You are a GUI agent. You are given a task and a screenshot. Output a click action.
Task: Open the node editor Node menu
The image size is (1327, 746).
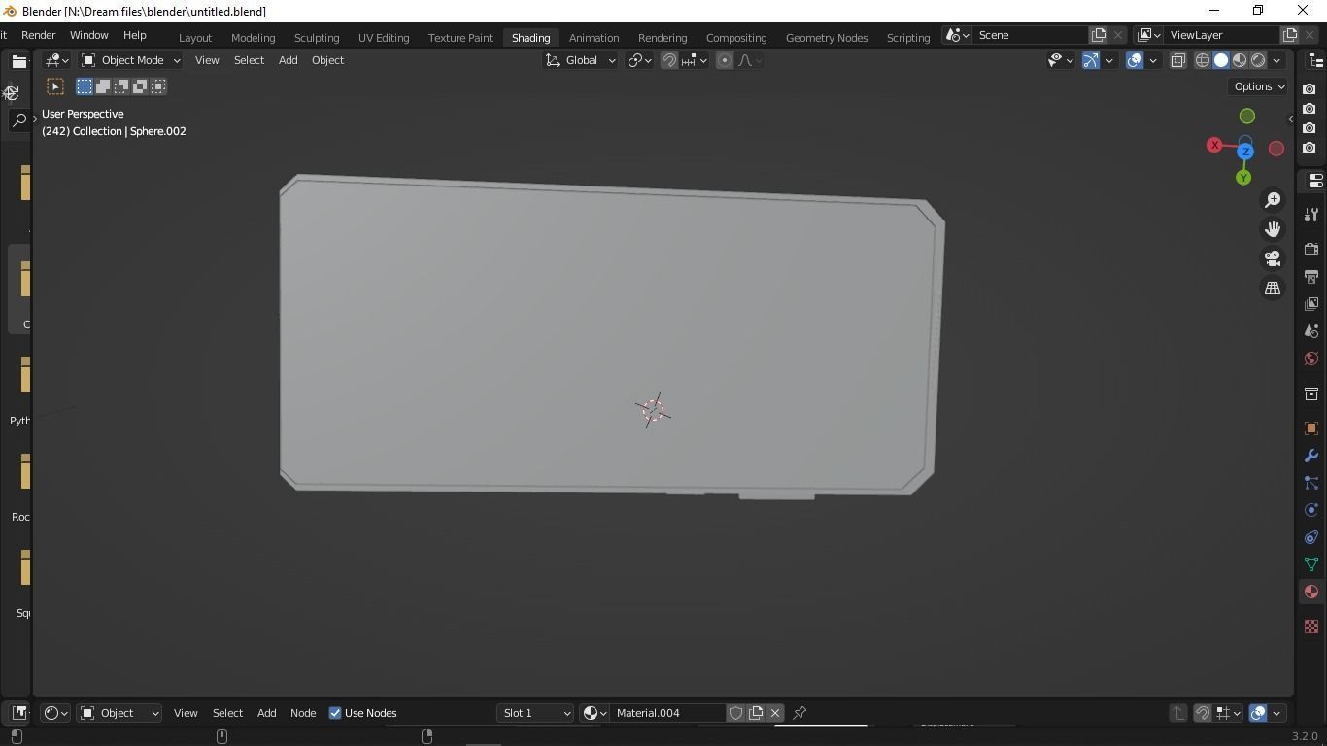pos(303,713)
